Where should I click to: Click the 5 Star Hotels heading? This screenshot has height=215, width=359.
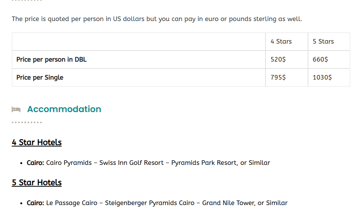37,182
